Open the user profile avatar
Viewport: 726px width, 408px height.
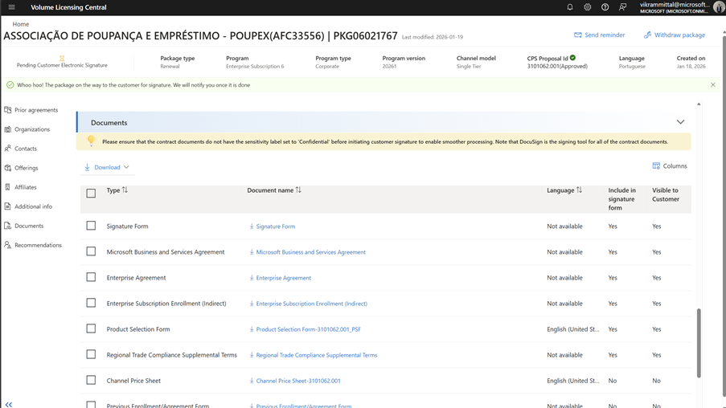719,7
